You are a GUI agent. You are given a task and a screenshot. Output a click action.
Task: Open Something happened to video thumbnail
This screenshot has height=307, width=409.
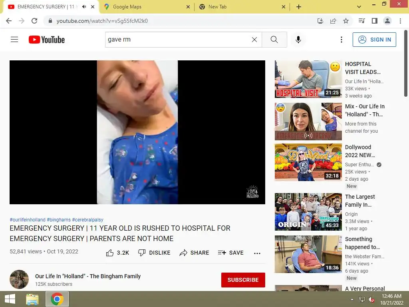coord(308,254)
